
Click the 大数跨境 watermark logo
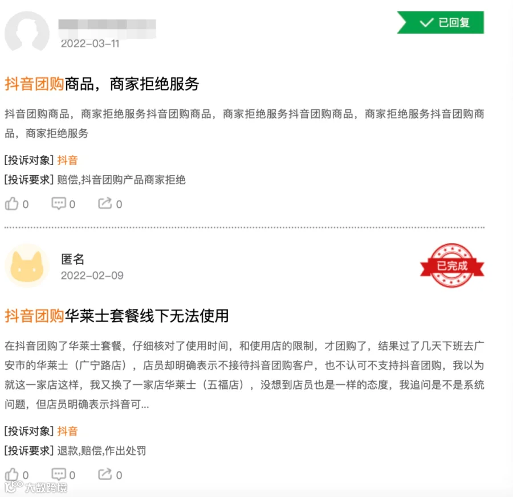(36, 487)
